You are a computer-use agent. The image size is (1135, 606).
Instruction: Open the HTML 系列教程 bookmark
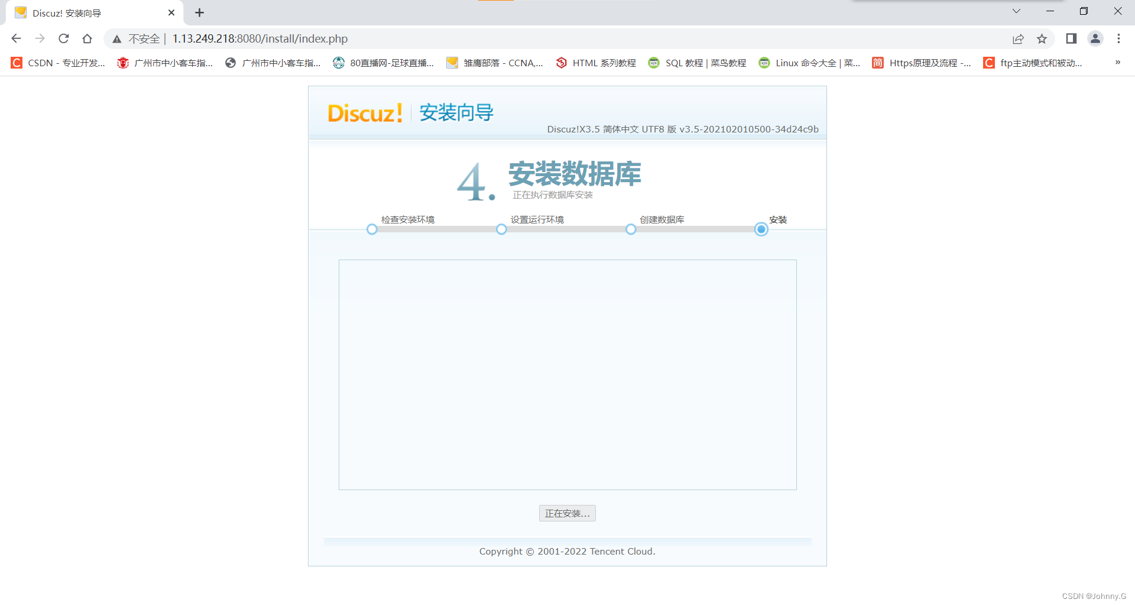pos(596,63)
